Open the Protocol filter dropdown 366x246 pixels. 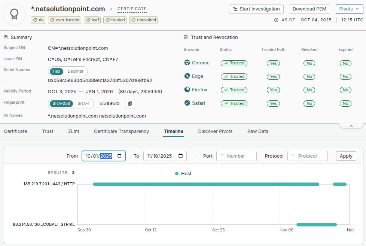point(307,156)
